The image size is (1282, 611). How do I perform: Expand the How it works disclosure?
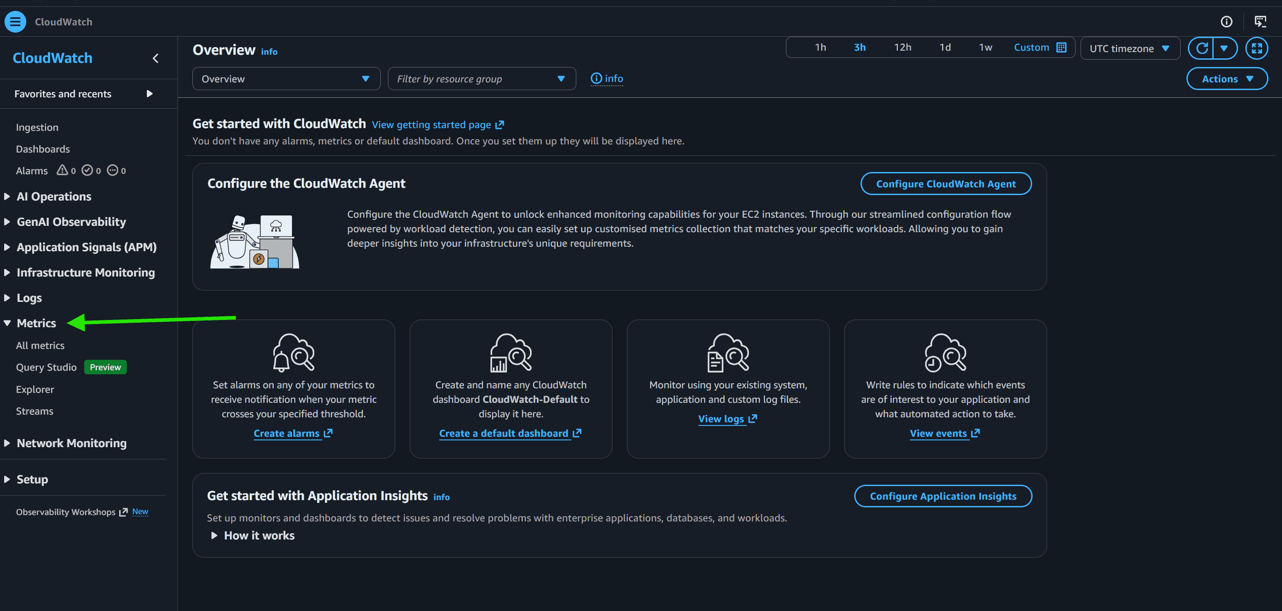pos(253,535)
